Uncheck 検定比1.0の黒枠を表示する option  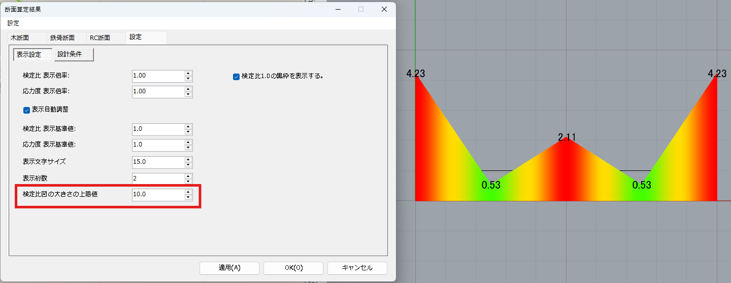pyautogui.click(x=236, y=77)
